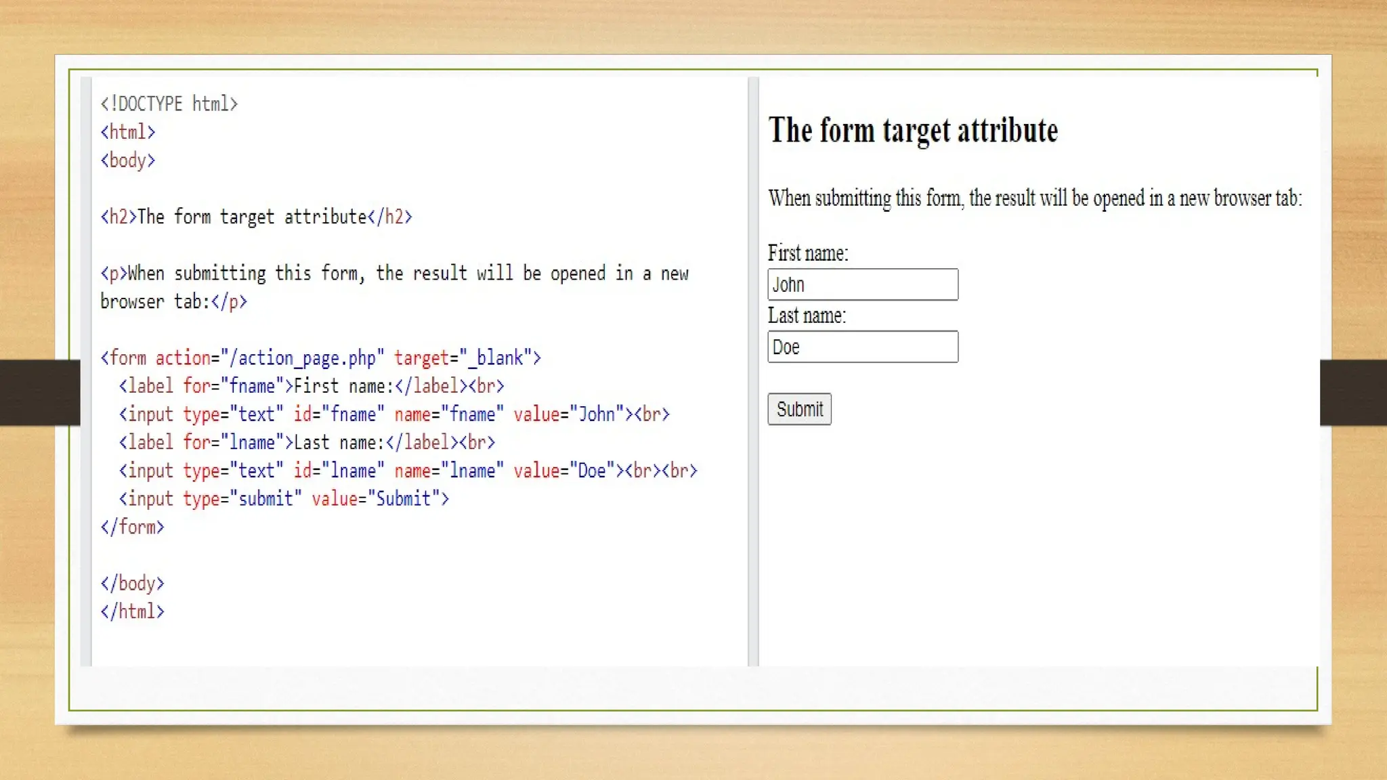This screenshot has width=1387, height=780.
Task: Click the <h2> heading code line
Action: coord(256,217)
